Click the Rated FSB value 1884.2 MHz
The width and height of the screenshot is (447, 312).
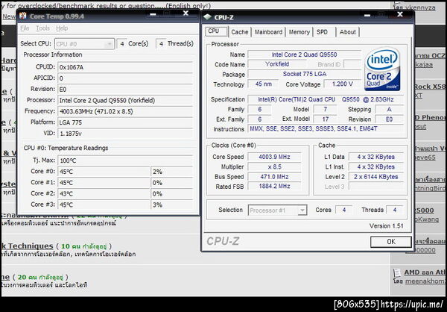coord(274,187)
